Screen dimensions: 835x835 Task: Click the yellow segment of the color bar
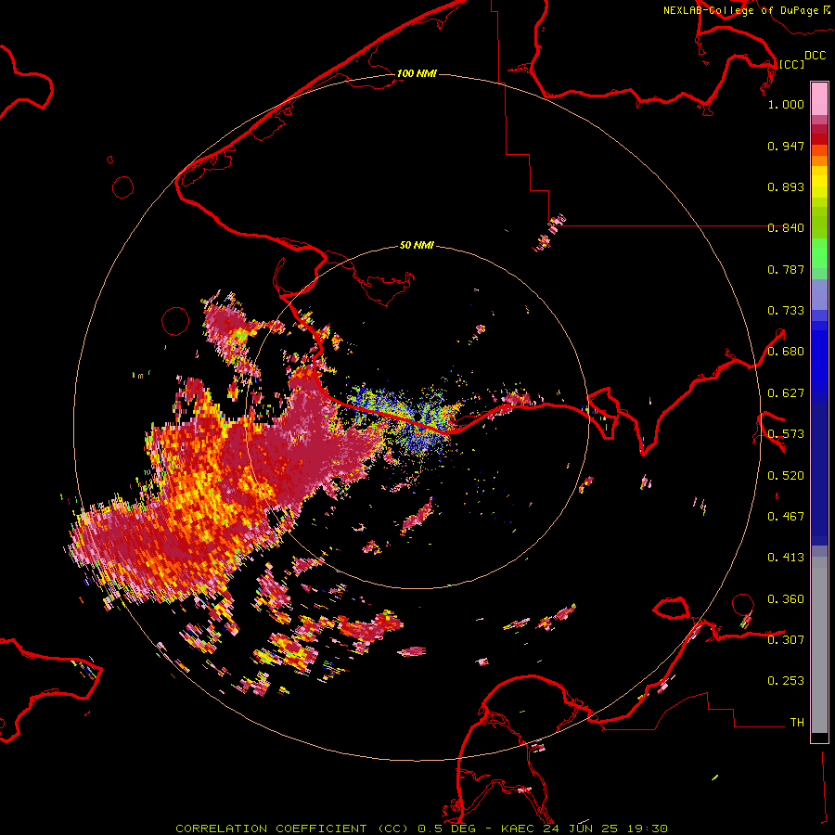point(819,186)
